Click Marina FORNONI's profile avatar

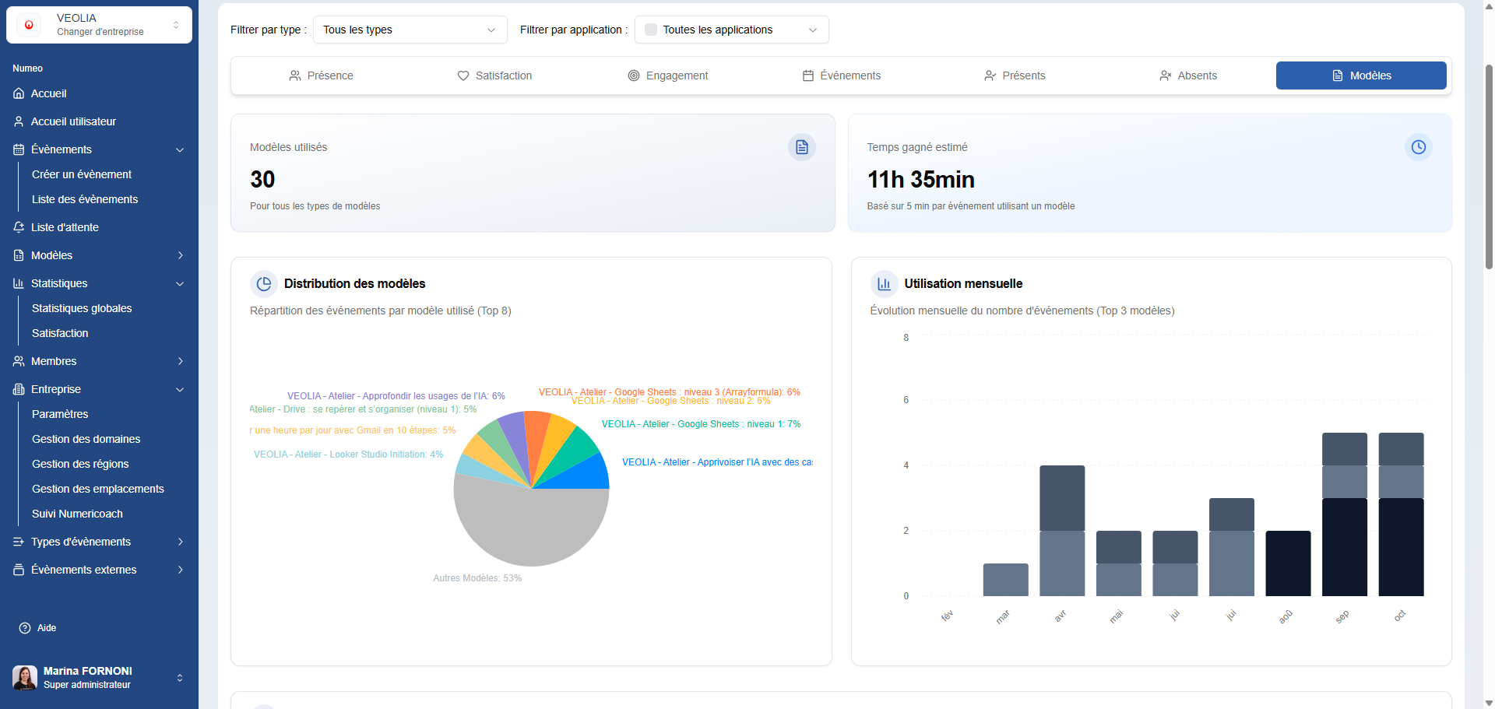point(25,677)
